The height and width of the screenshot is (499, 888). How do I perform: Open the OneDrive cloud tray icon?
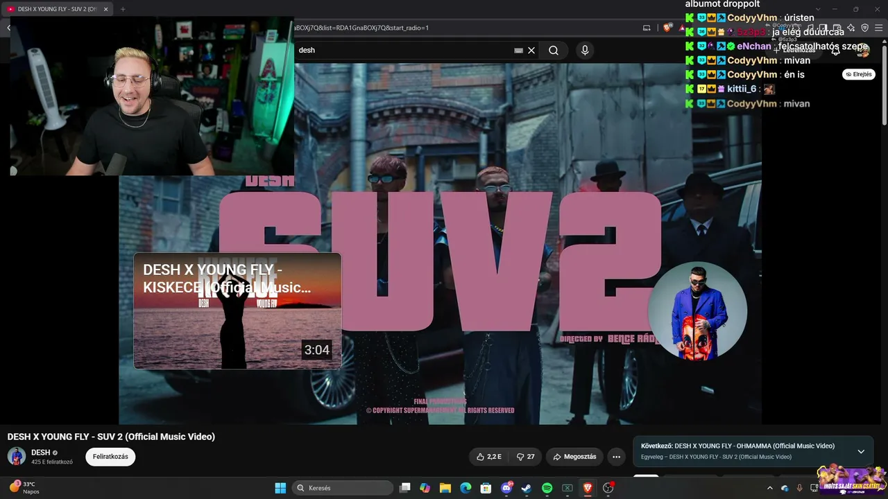click(785, 488)
